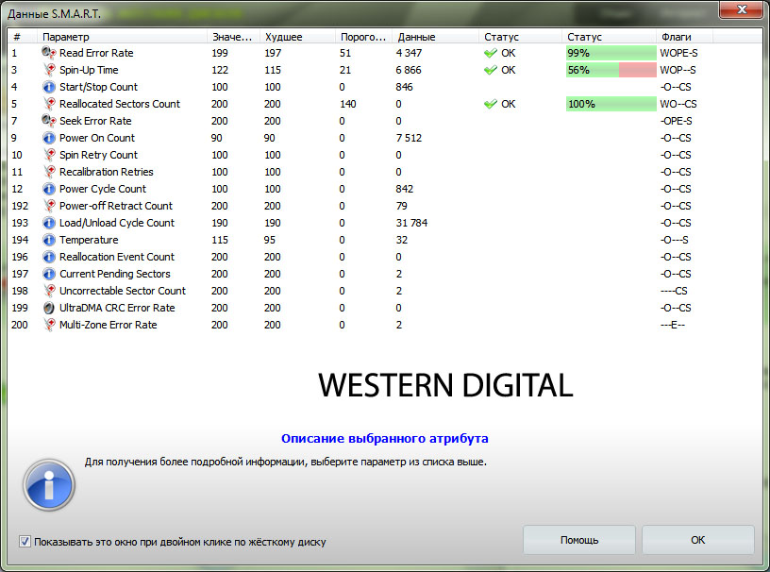Click the Spin-Up Time row icon
This screenshot has width=770, height=572.
[x=49, y=70]
